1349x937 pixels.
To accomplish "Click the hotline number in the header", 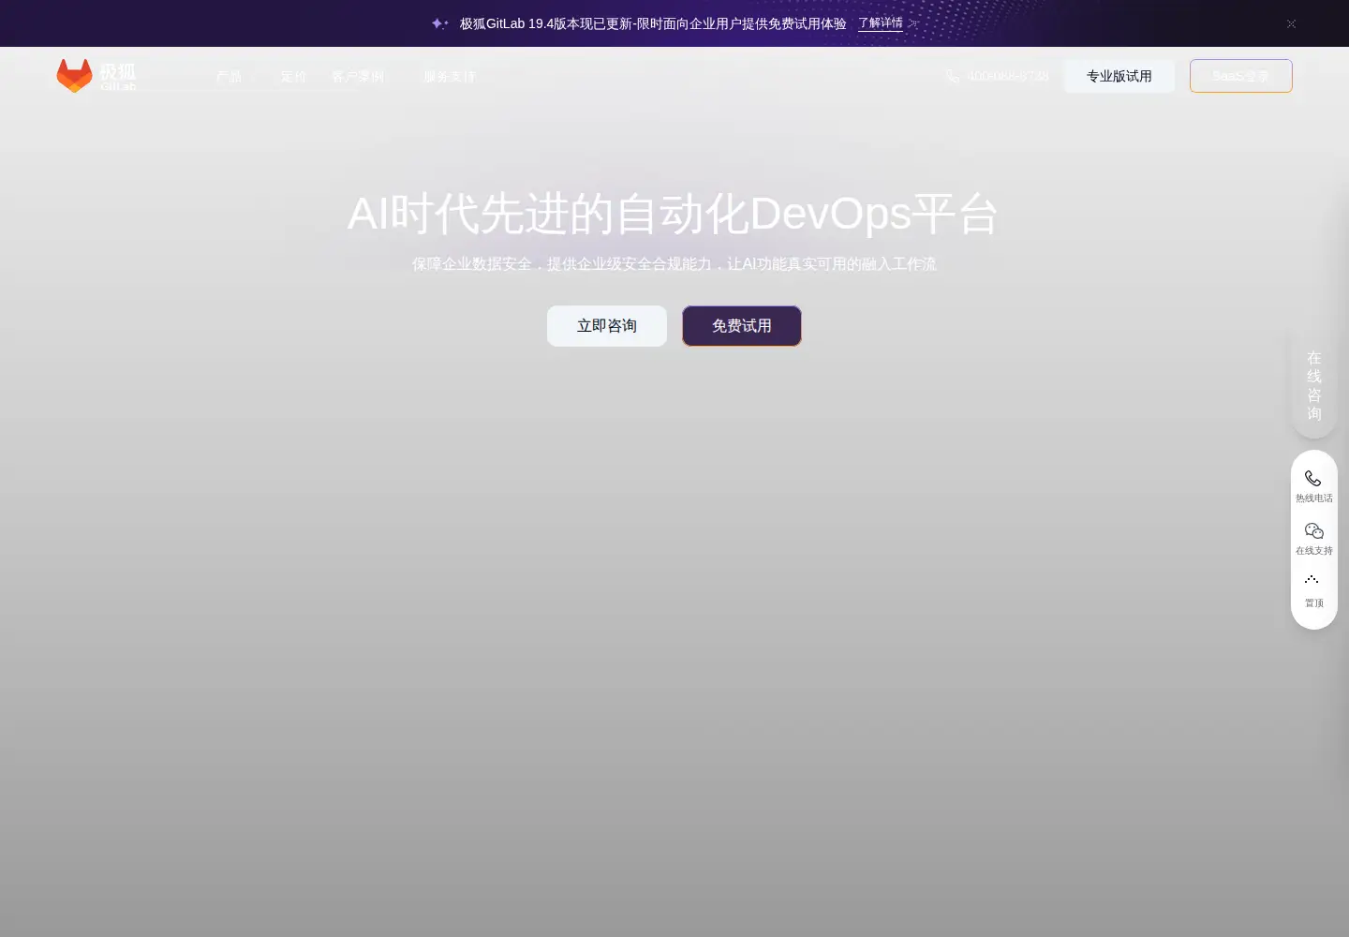I will (1008, 76).
